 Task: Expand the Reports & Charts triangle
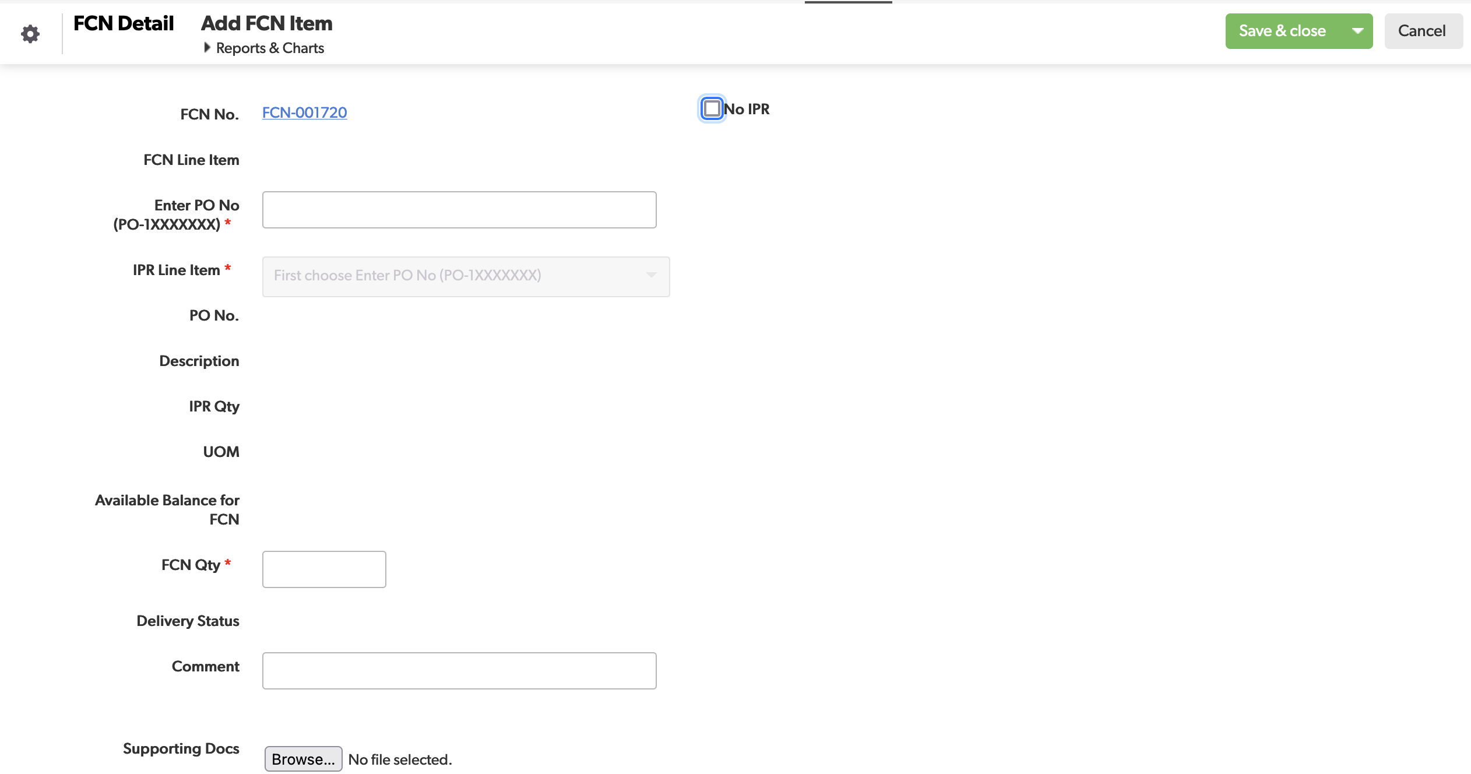coord(207,48)
